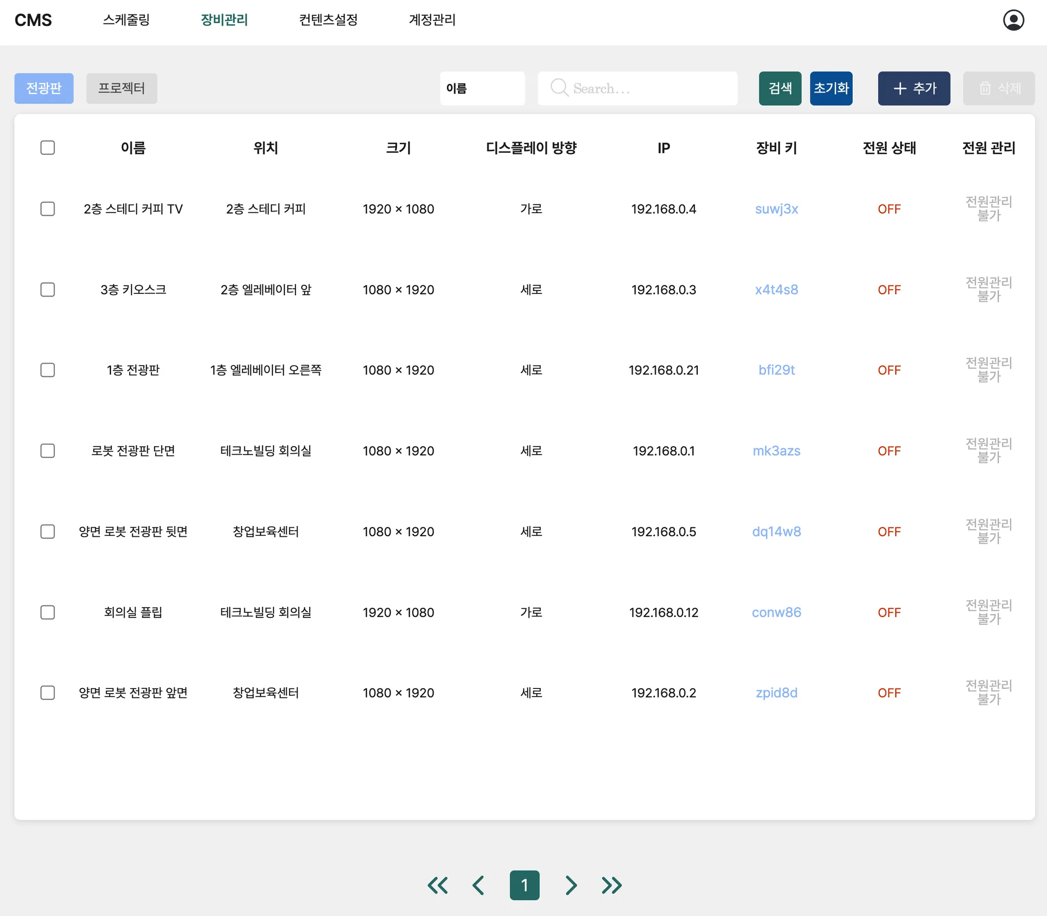Image resolution: width=1047 pixels, height=916 pixels.
Task: Open the user profile account icon
Action: 1013,20
